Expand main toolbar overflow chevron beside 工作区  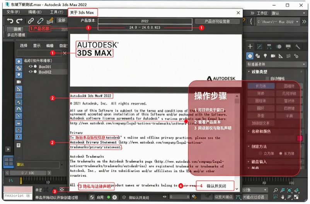point(252,13)
